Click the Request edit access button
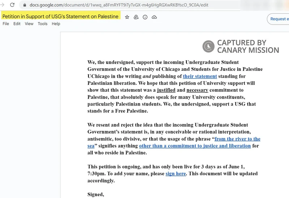Viewport: 289px width, 198px height. pos(278,19)
